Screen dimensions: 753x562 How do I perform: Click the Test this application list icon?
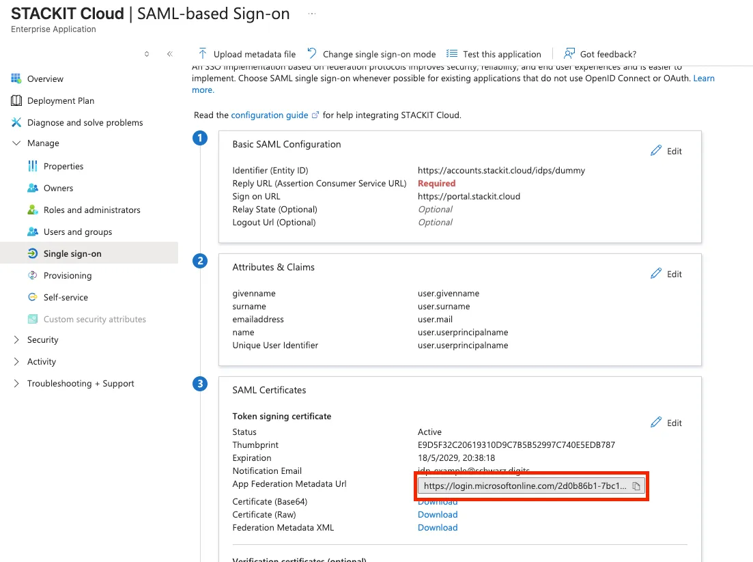(x=451, y=53)
